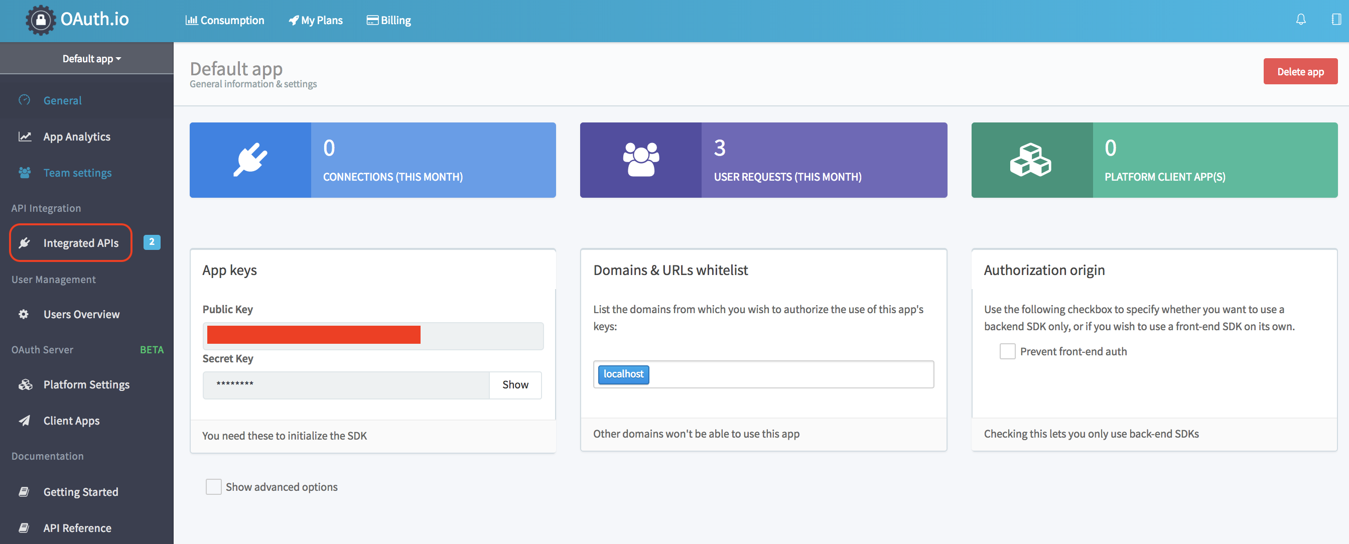Click the App Analytics chart icon
Image resolution: width=1349 pixels, height=544 pixels.
25,137
